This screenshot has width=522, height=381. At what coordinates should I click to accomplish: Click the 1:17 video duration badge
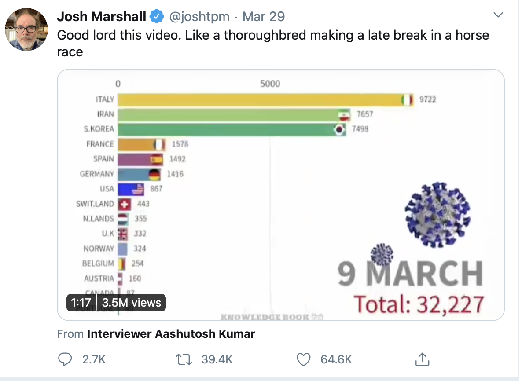(81, 303)
